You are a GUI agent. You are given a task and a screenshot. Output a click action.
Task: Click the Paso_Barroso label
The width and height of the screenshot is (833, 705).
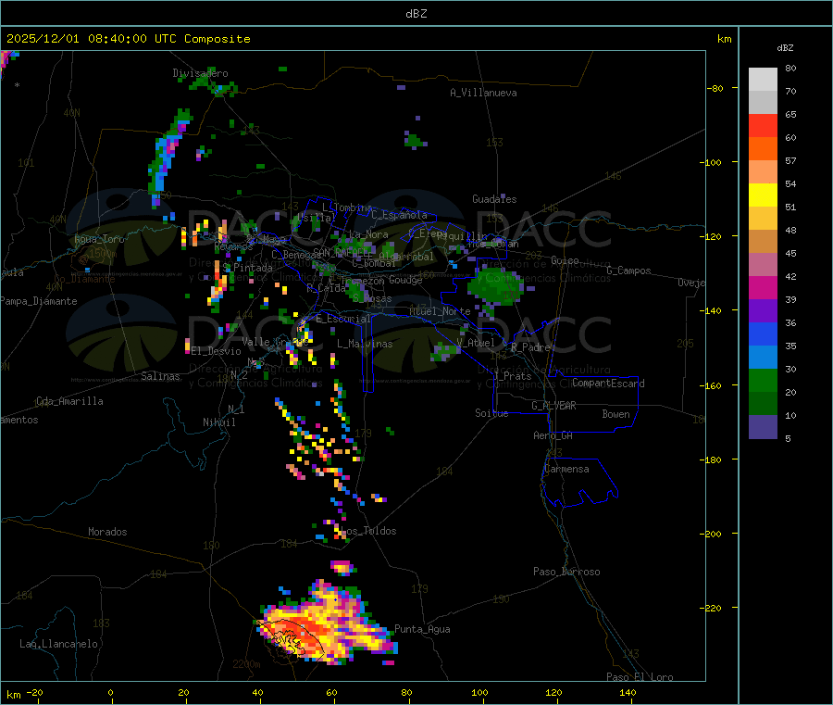coord(566,572)
